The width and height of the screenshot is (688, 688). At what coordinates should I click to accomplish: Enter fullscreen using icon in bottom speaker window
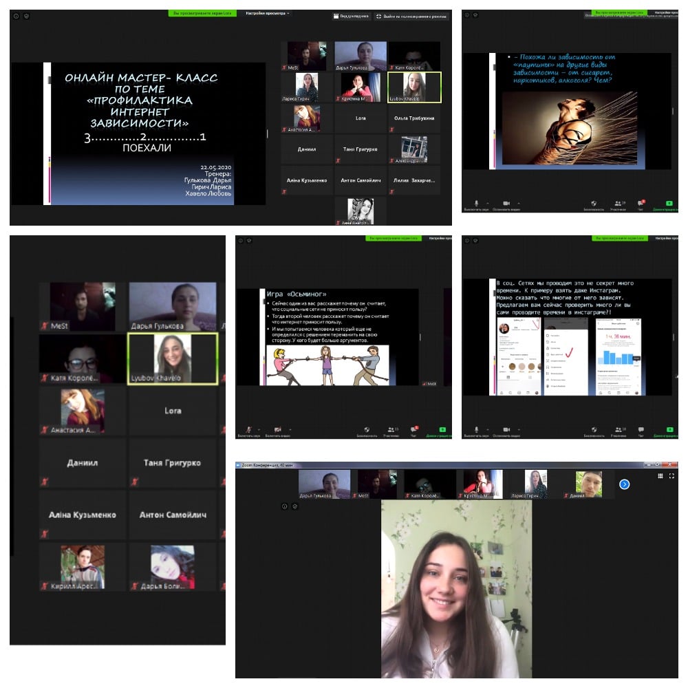click(672, 475)
